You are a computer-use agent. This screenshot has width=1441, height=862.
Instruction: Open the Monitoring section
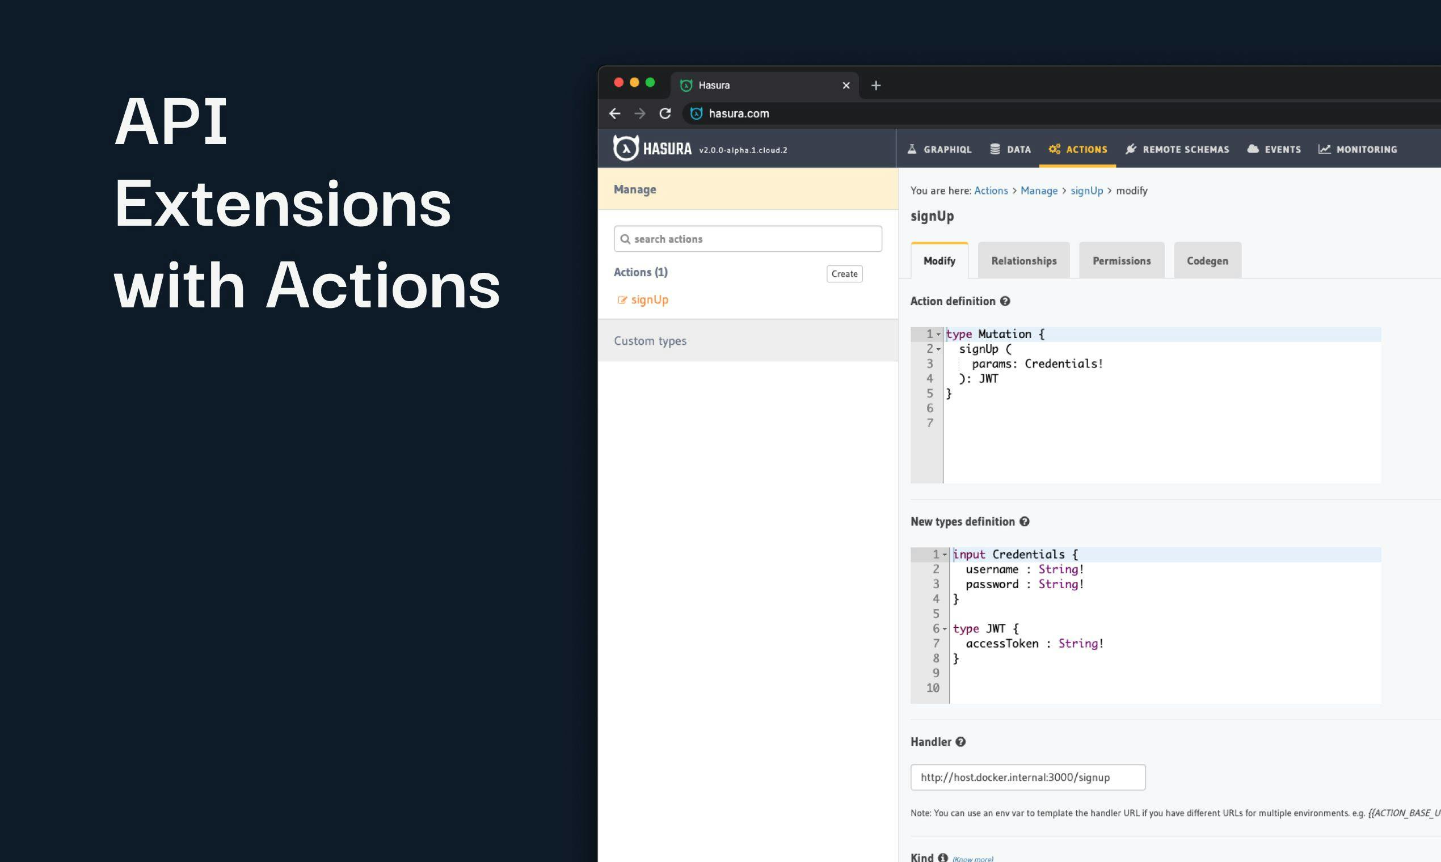tap(1358, 149)
